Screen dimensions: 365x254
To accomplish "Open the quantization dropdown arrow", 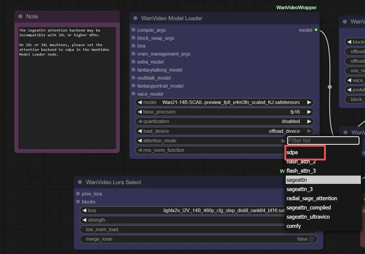I will coord(309,122).
